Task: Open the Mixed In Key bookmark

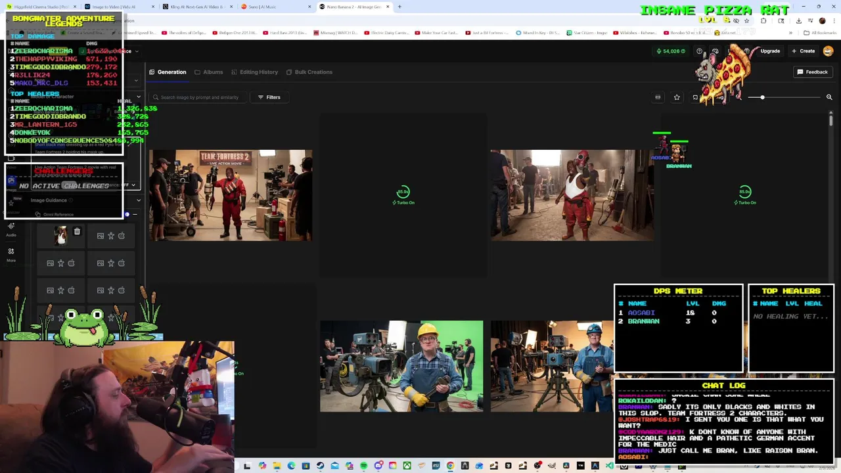Action: (x=539, y=32)
